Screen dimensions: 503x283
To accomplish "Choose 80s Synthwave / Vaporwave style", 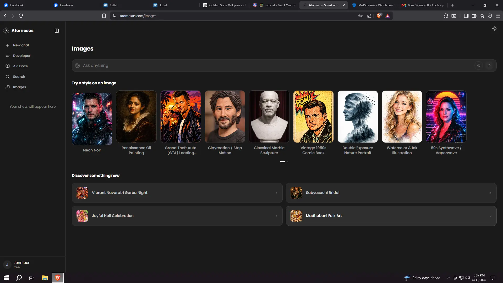I will pos(446,117).
